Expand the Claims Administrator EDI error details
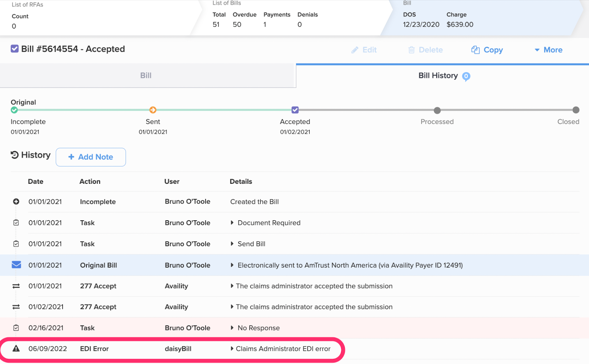The width and height of the screenshot is (589, 364). pos(232,349)
